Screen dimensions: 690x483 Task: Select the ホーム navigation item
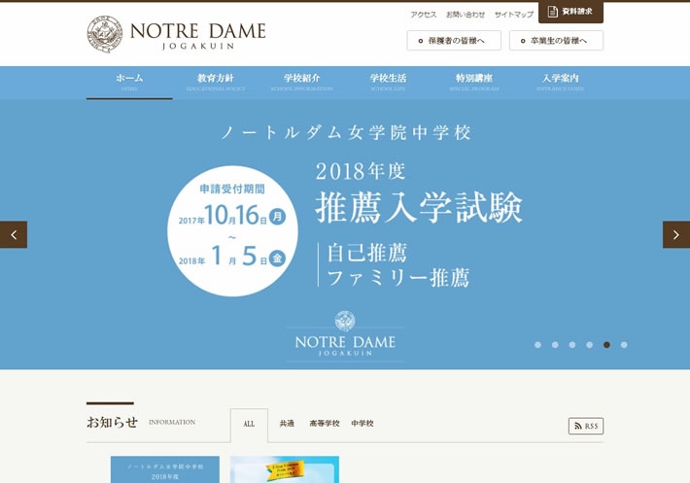[129, 83]
